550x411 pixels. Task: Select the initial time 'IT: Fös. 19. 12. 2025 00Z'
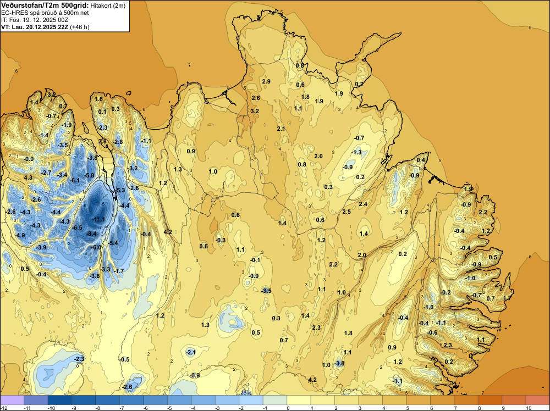click(x=35, y=20)
